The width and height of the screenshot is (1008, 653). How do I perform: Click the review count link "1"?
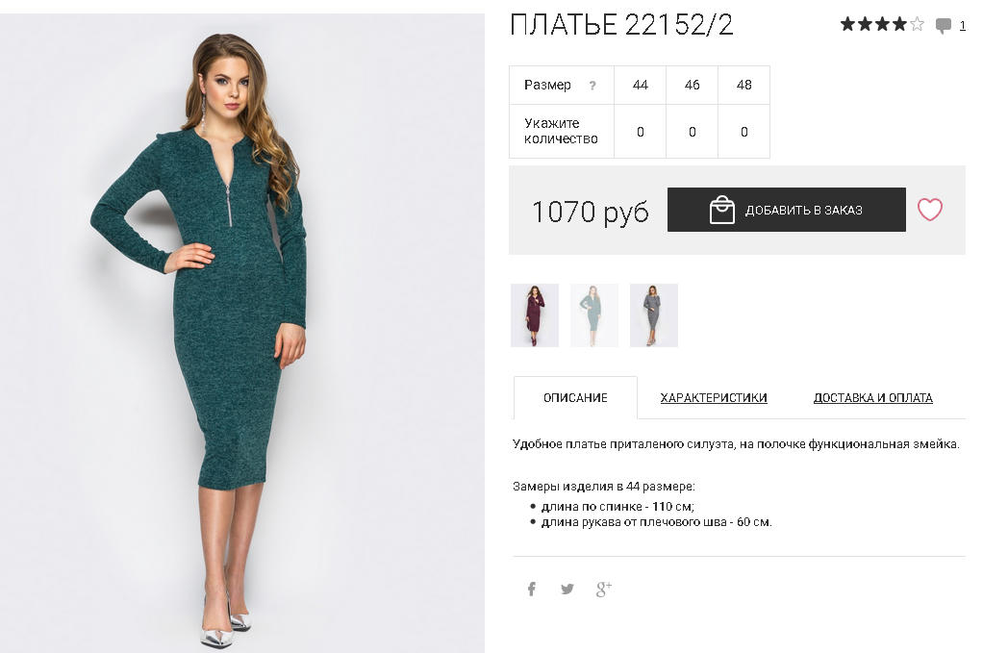pyautogui.click(x=963, y=26)
